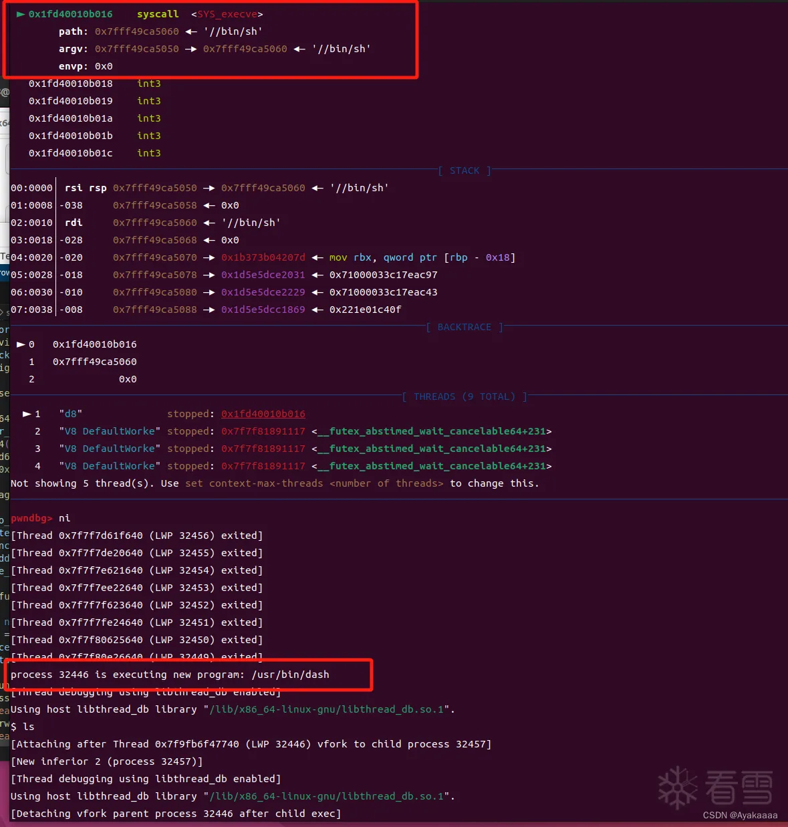The width and height of the screenshot is (788, 827).
Task: Click the argv: argument line
Action: [215, 49]
